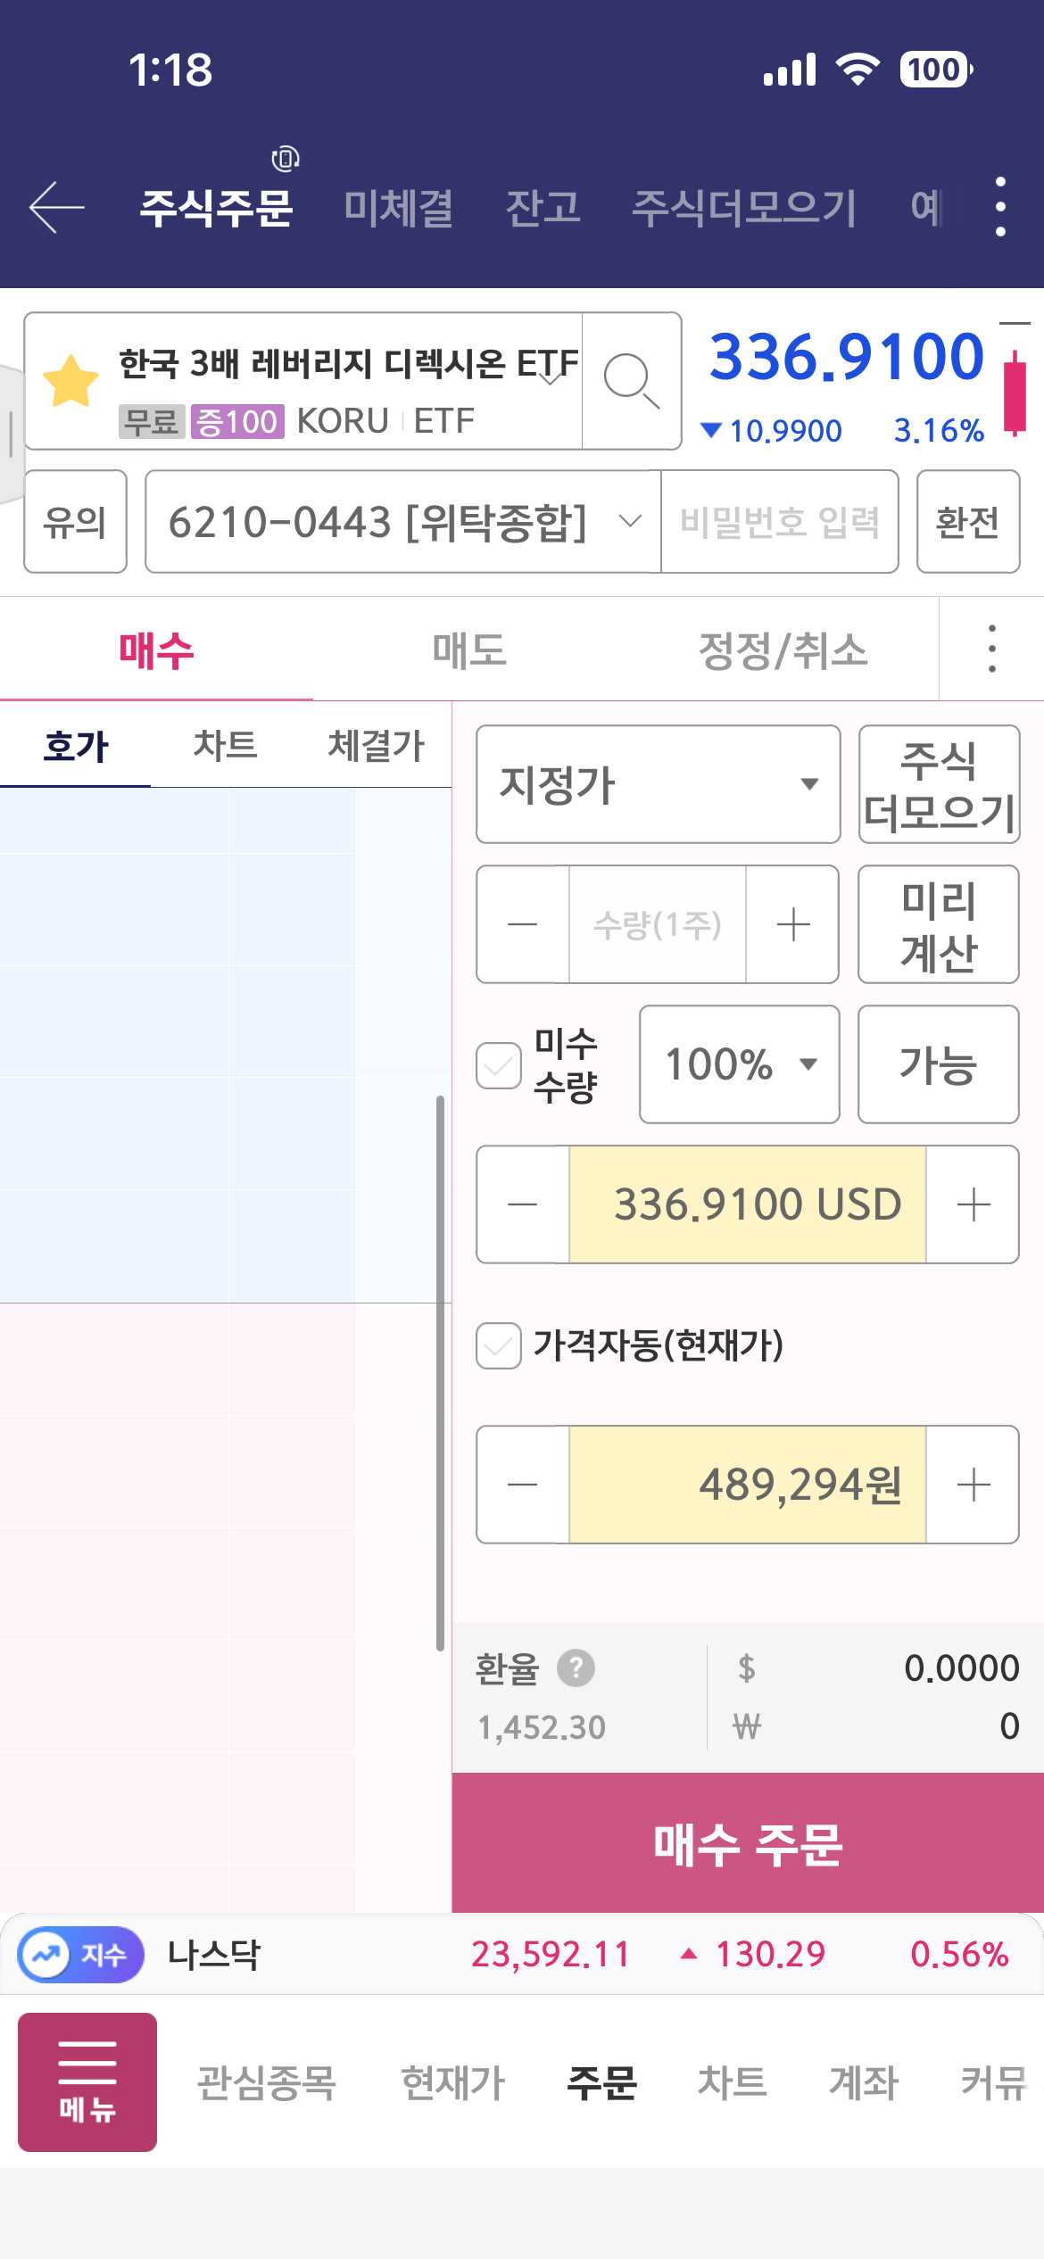Enable the 미수수량 checkbox
The height and width of the screenshot is (2259, 1044).
(499, 1065)
